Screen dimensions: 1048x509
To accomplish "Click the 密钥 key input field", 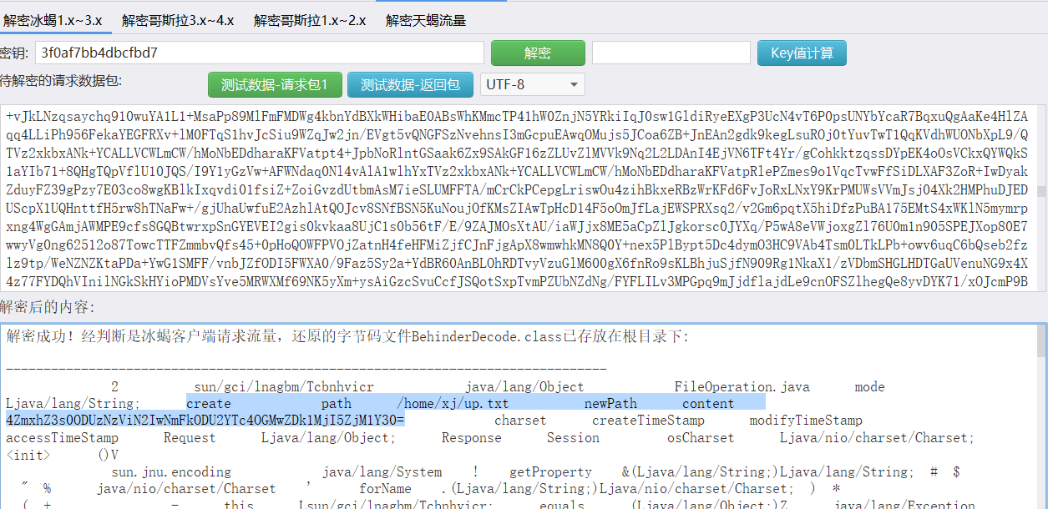I will point(259,53).
